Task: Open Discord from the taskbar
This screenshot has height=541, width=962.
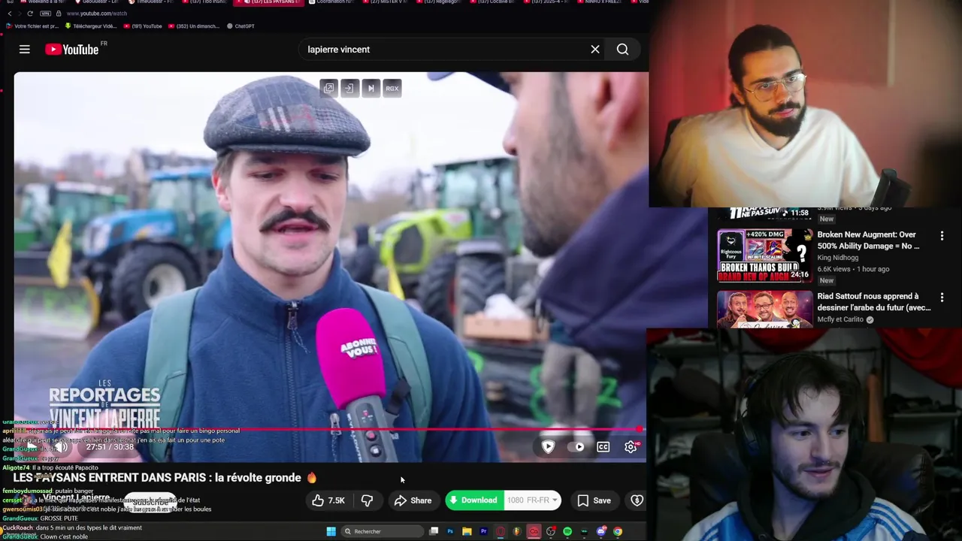Action: pos(600,531)
